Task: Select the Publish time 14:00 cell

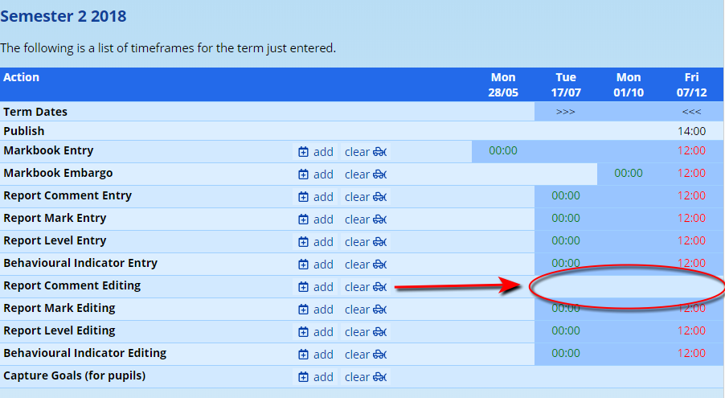Action: point(691,131)
